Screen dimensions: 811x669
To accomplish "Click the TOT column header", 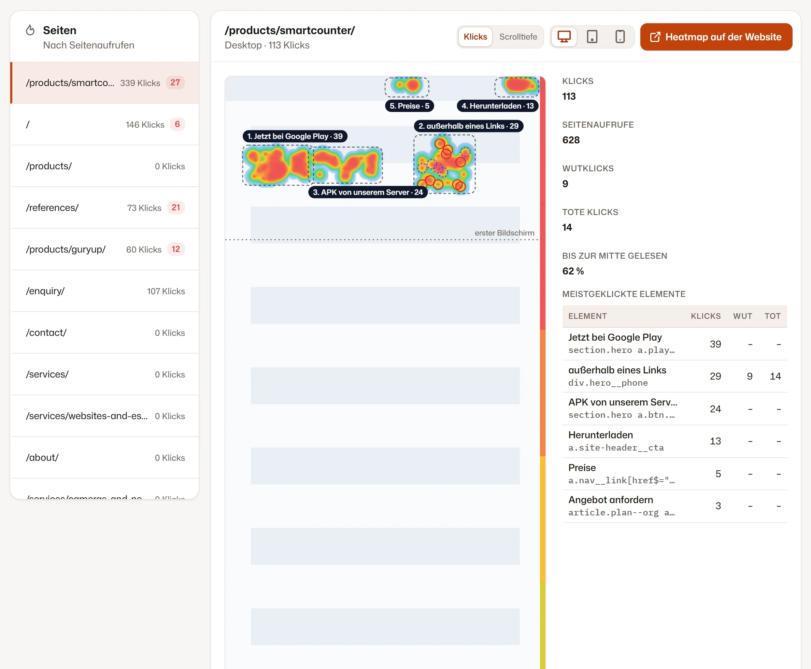I will tap(772, 316).
